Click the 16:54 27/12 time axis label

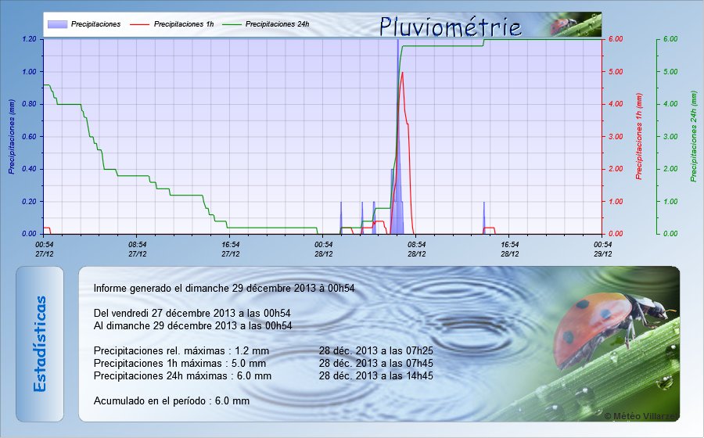tap(230, 249)
